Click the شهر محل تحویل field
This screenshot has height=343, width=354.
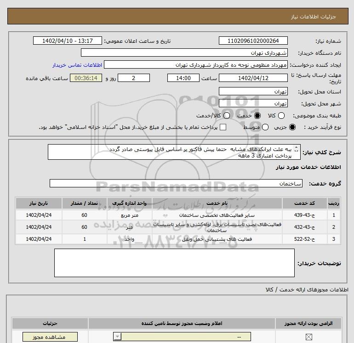[253, 103]
